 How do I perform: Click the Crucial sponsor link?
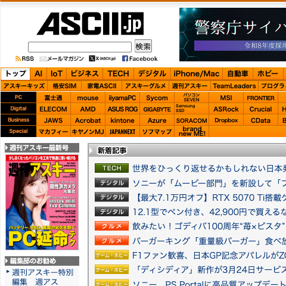pos(260,109)
